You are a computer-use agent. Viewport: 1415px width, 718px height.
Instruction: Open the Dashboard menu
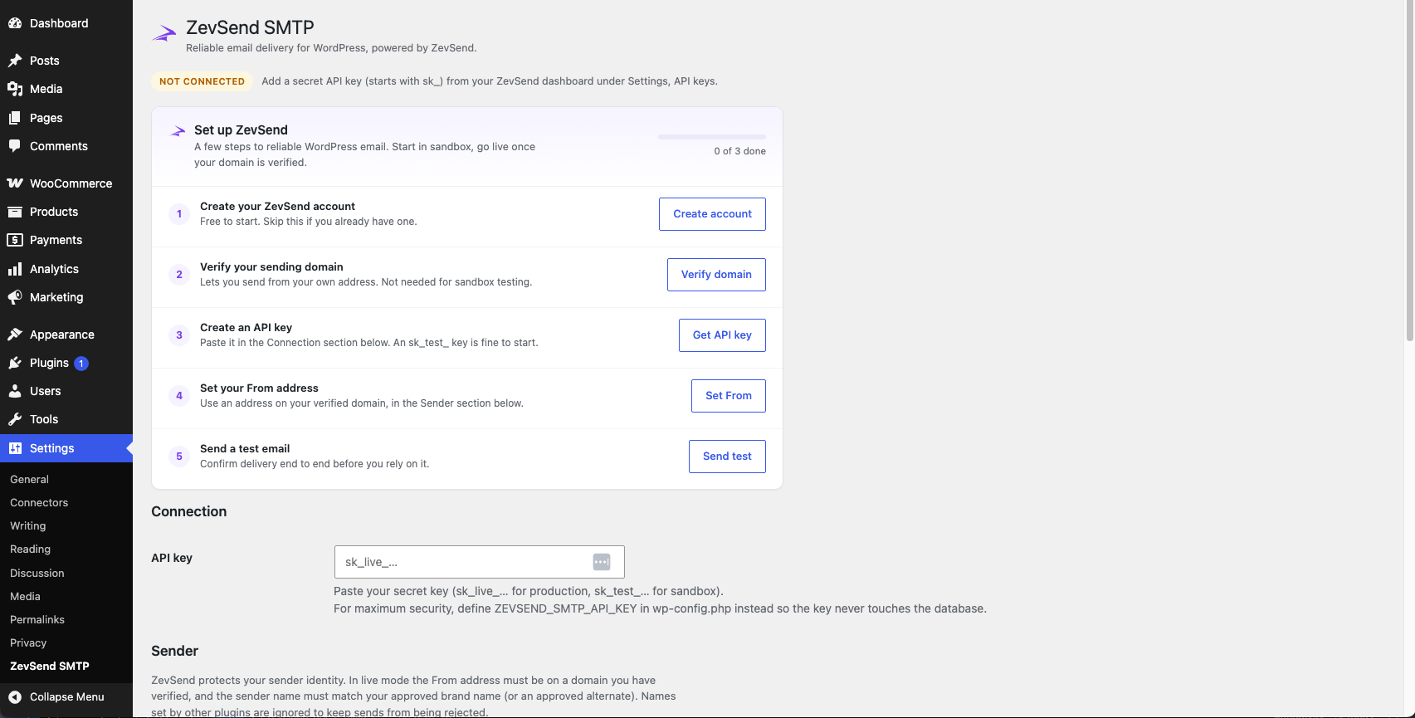(x=66, y=23)
